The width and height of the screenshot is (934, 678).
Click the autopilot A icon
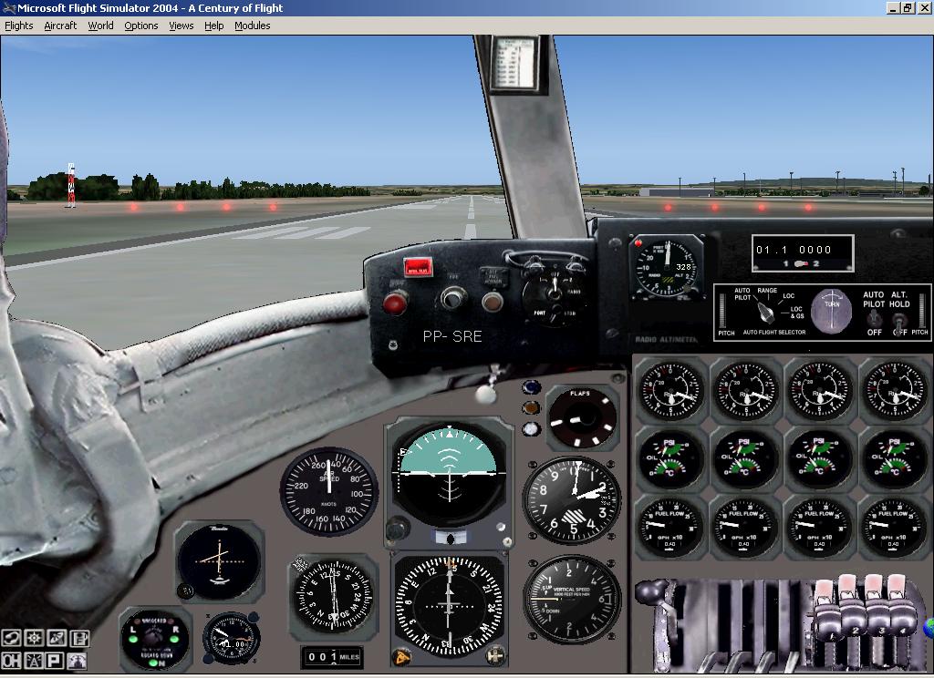coord(34,661)
